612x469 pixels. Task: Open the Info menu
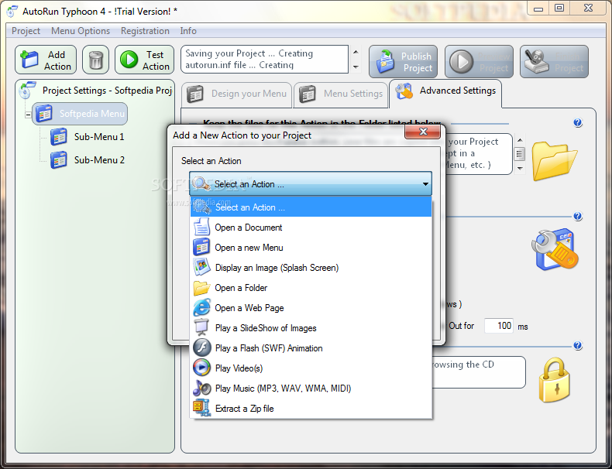tap(188, 31)
